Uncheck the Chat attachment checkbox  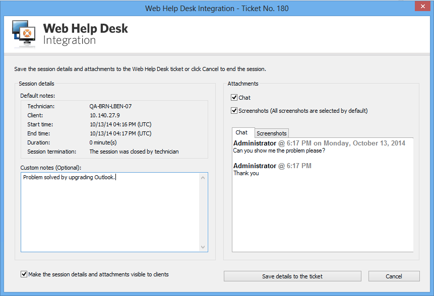point(234,98)
